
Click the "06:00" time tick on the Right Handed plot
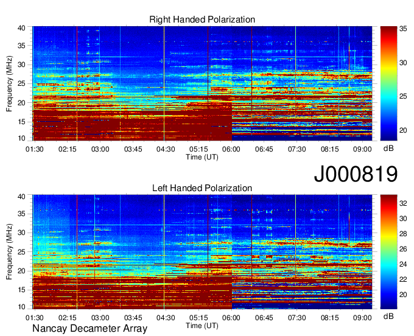click(x=231, y=149)
